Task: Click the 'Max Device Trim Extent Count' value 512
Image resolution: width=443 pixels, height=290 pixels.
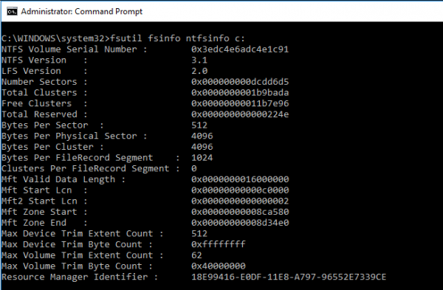Action: [199, 233]
